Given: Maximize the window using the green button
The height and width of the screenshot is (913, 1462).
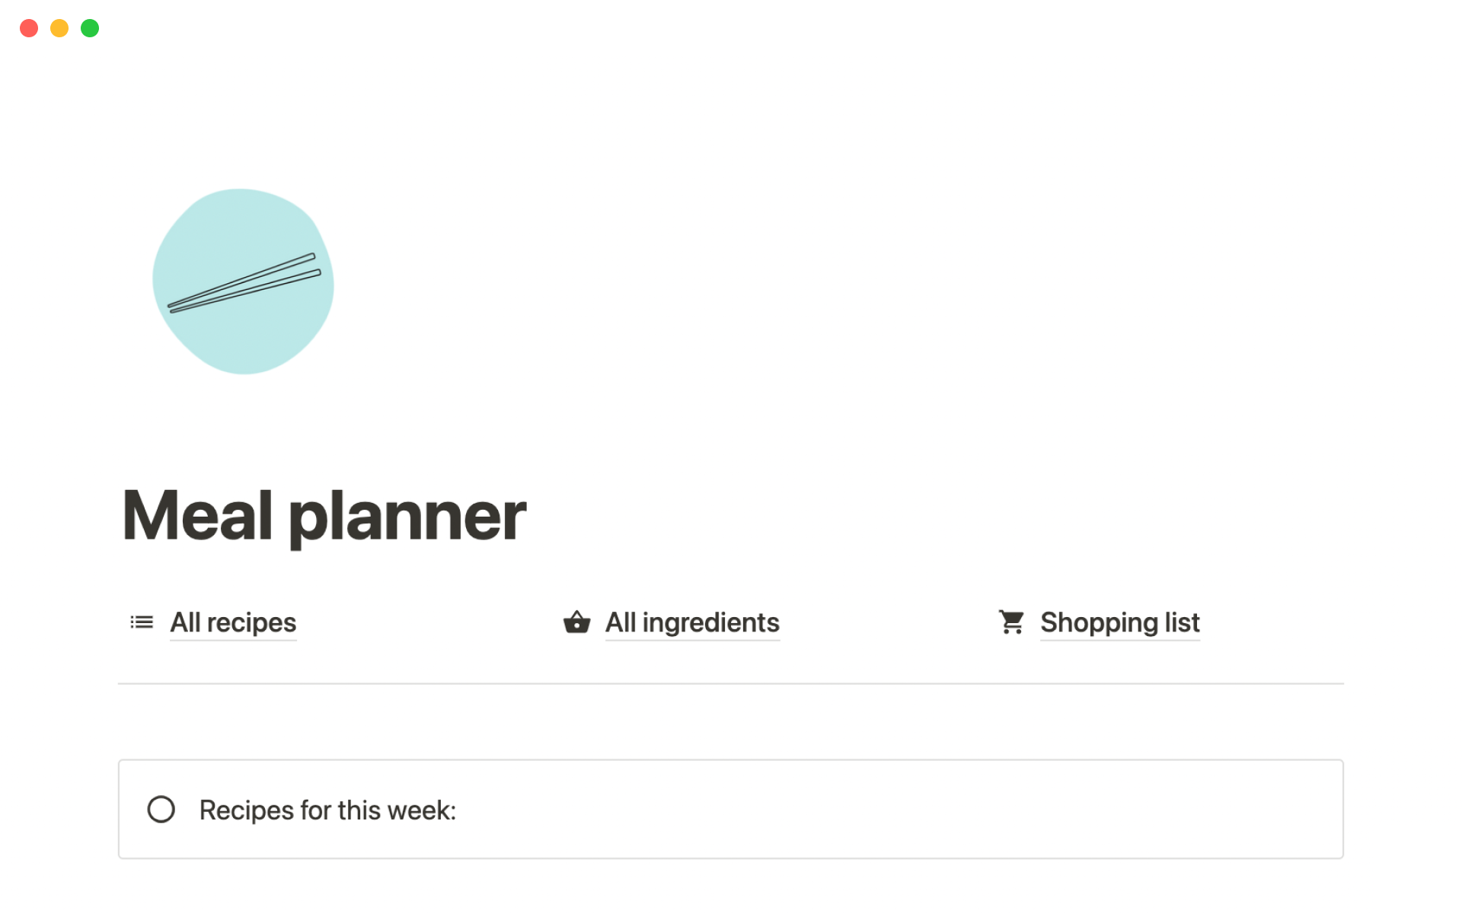Looking at the screenshot, I should pos(90,28).
